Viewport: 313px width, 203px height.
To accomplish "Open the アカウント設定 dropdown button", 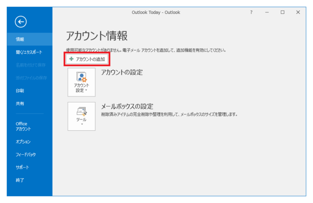I will (81, 82).
